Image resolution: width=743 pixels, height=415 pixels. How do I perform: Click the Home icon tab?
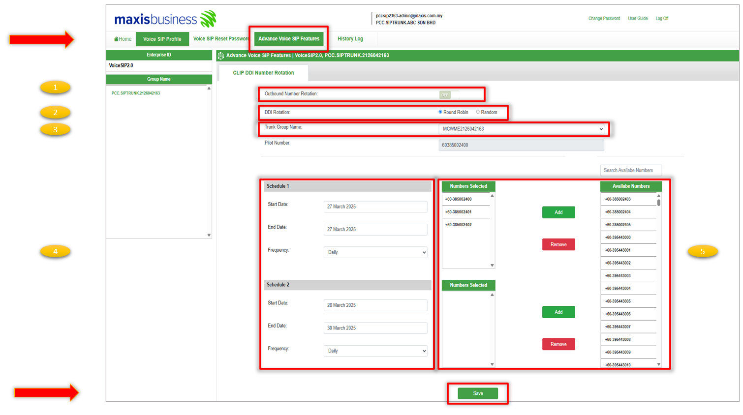(123, 39)
